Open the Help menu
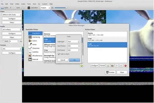Viewport: 154px width, 103px height. [51, 4]
